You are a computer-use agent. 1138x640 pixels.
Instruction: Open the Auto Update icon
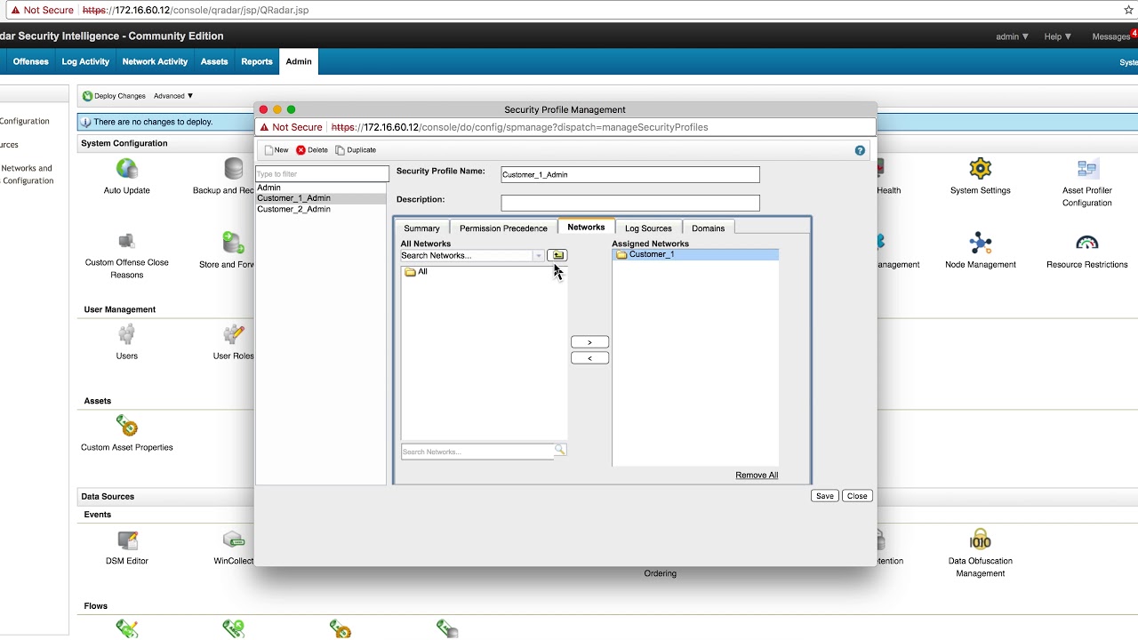coord(126,168)
